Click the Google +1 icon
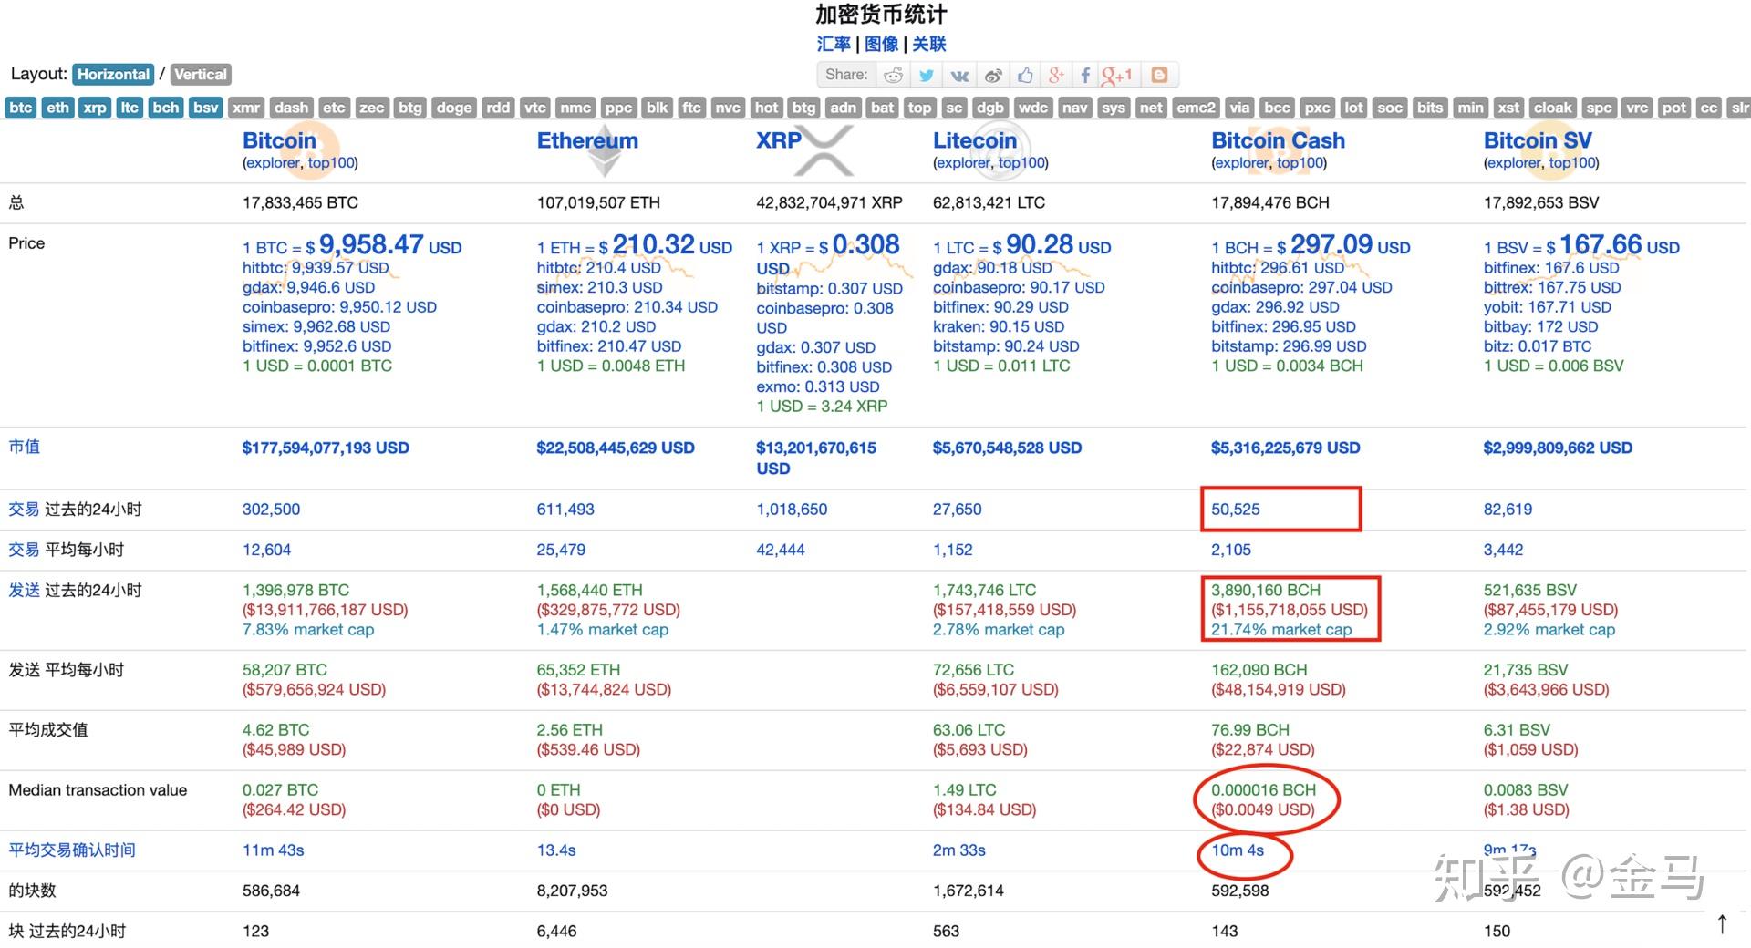Viewport: 1751px width, 948px height. pos(1117,75)
